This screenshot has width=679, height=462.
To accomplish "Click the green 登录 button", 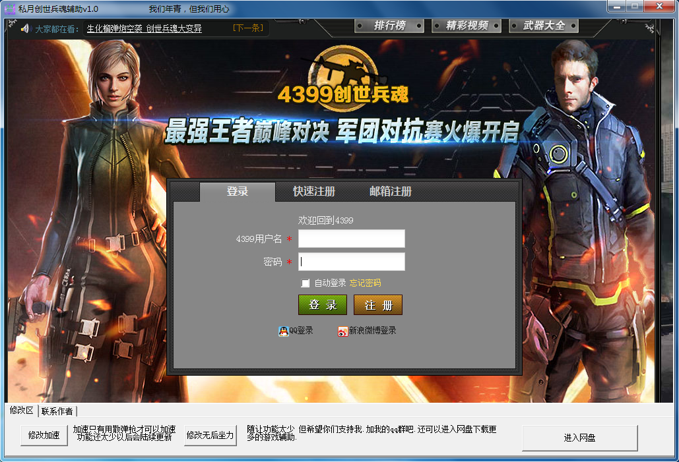I will click(x=323, y=305).
